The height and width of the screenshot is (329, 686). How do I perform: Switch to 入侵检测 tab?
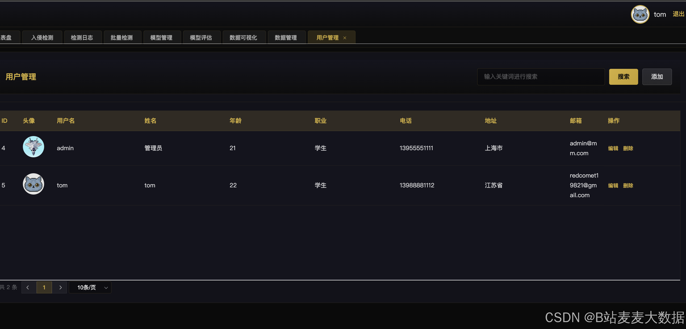42,37
